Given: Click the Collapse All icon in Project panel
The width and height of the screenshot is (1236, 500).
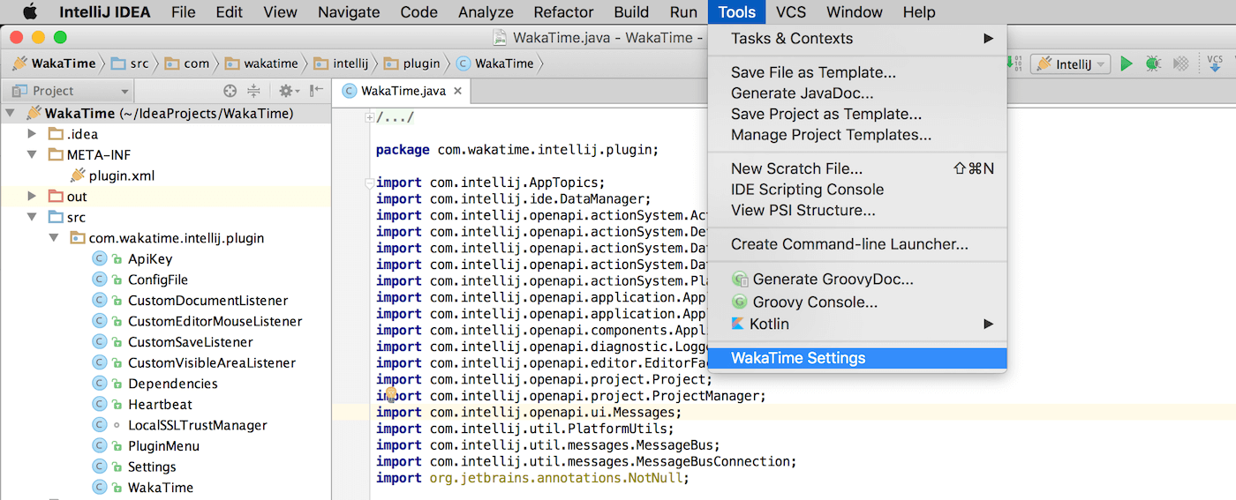Looking at the screenshot, I should (x=254, y=91).
